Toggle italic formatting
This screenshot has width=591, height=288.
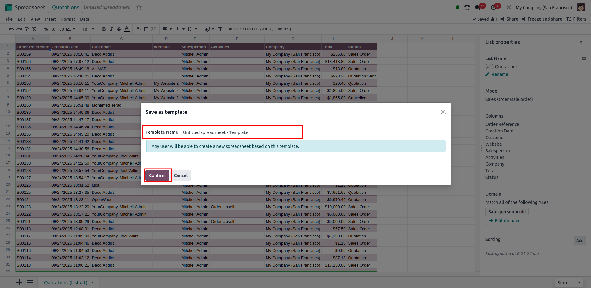(112, 29)
